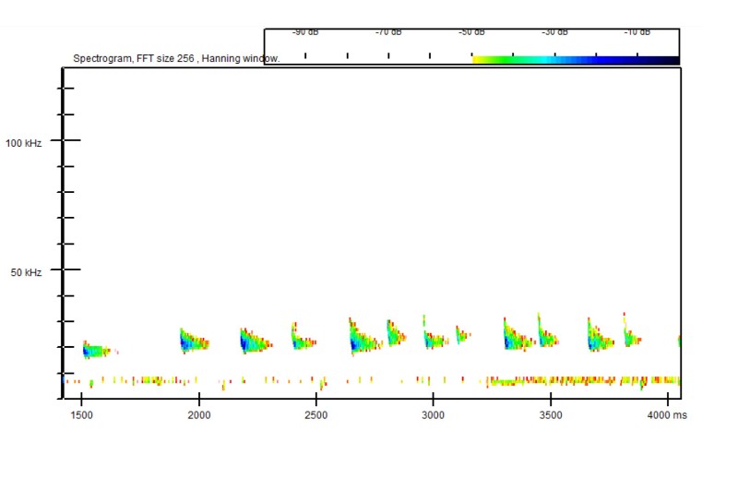Screen dimensions: 738x491
Task: Click the Spectrogram FFT size 256 title text
Action: 175,58
